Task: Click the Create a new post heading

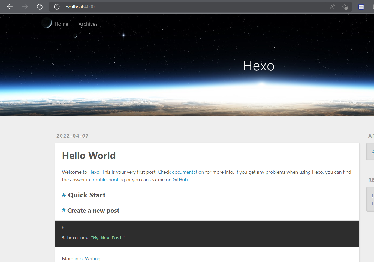Action: [93, 211]
